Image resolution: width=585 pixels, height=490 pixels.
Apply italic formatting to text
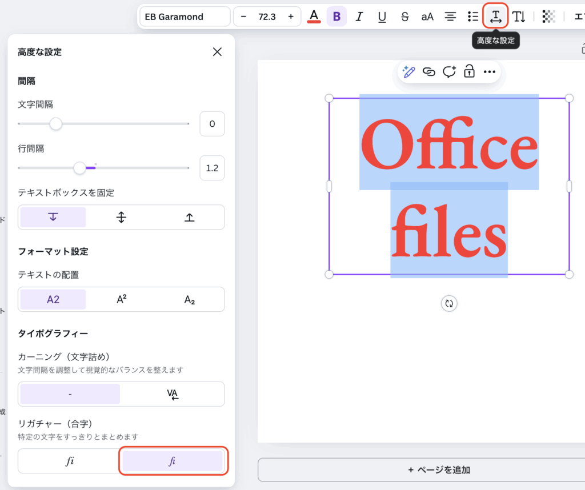(359, 17)
